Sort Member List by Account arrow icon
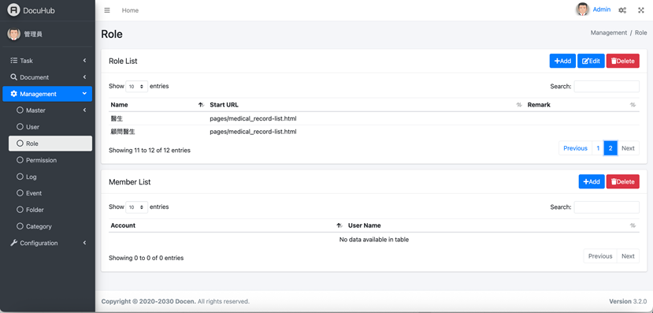The width and height of the screenshot is (653, 313). click(339, 225)
